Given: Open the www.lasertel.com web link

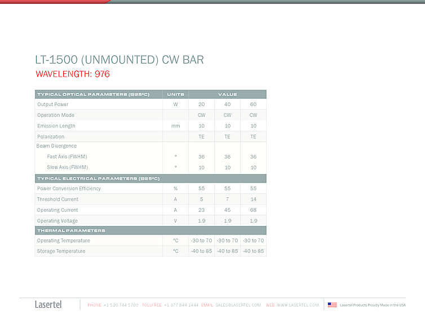Looking at the screenshot, I should [298, 305].
